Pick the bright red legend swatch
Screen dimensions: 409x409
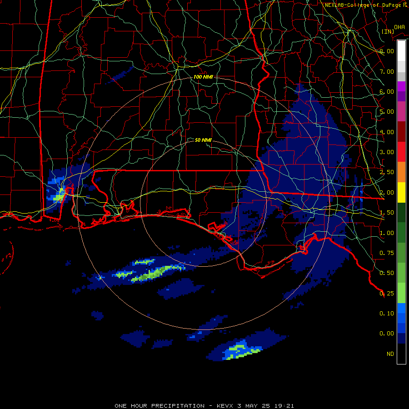pyautogui.click(x=401, y=152)
